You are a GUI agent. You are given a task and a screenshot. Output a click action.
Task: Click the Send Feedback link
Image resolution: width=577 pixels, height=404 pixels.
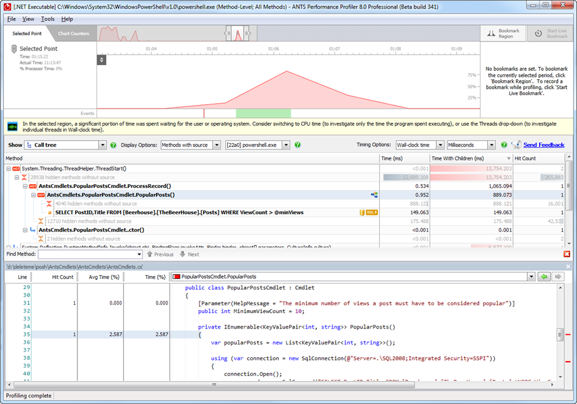tap(543, 145)
